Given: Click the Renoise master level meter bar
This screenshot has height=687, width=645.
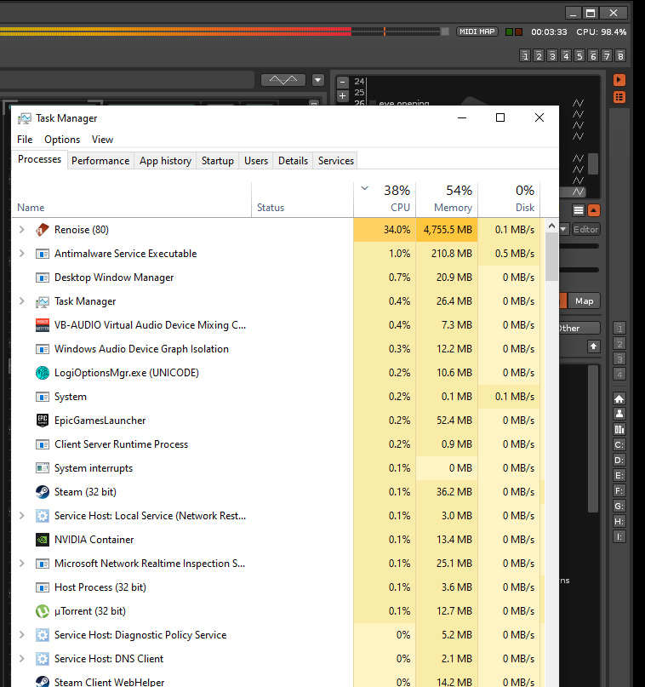Looking at the screenshot, I should point(223,31).
